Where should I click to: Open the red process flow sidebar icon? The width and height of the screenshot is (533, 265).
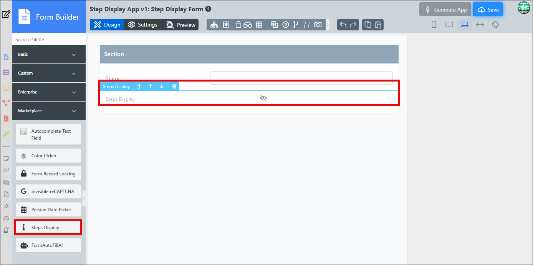tap(6, 103)
